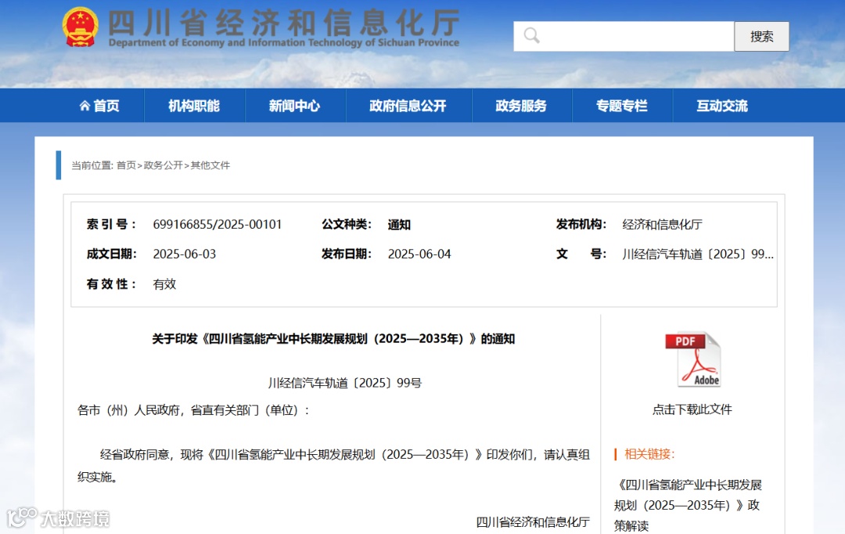
Task: Click publish date 2025-06-04
Action: point(419,254)
